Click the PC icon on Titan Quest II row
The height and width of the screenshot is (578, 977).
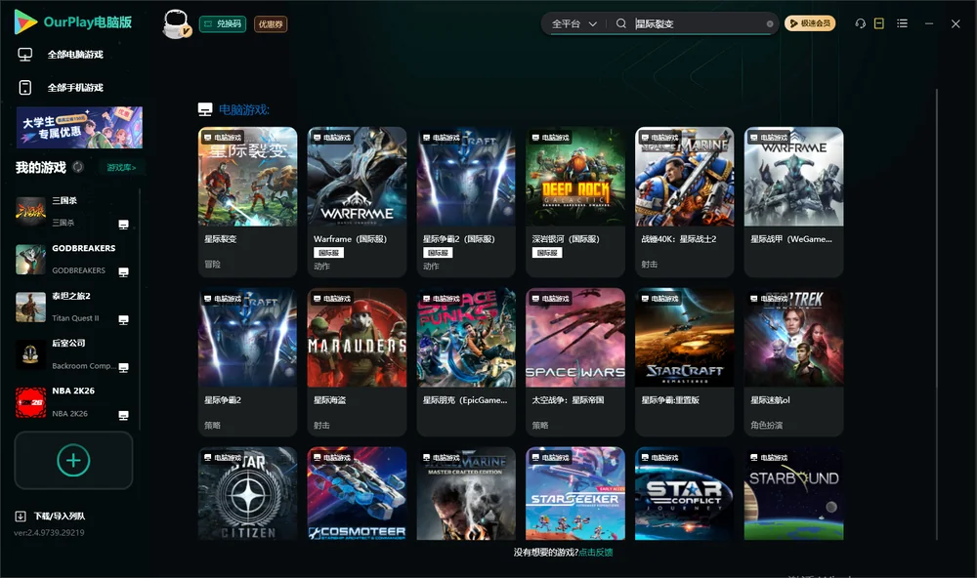pos(123,319)
